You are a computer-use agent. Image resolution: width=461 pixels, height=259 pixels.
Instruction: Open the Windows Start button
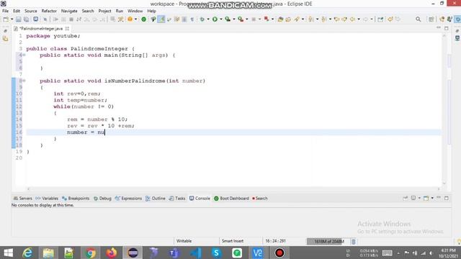(x=8, y=253)
